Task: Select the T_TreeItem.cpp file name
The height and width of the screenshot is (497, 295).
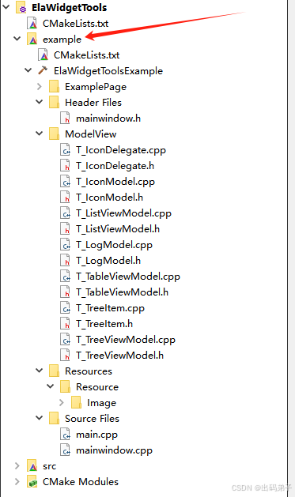Action: tap(110, 308)
